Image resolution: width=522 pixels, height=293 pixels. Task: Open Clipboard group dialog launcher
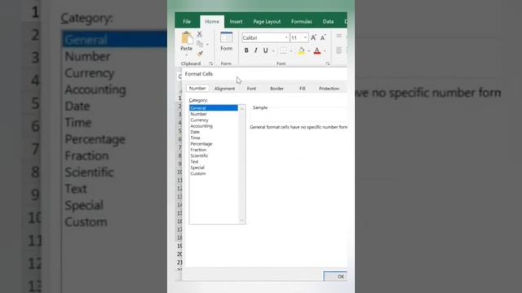(210, 63)
